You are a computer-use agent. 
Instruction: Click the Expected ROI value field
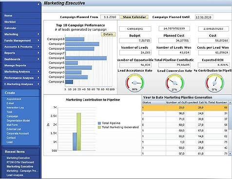pyautogui.click(x=213, y=65)
